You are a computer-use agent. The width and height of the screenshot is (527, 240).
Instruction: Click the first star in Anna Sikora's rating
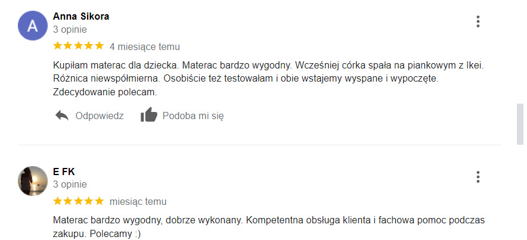tap(58, 46)
